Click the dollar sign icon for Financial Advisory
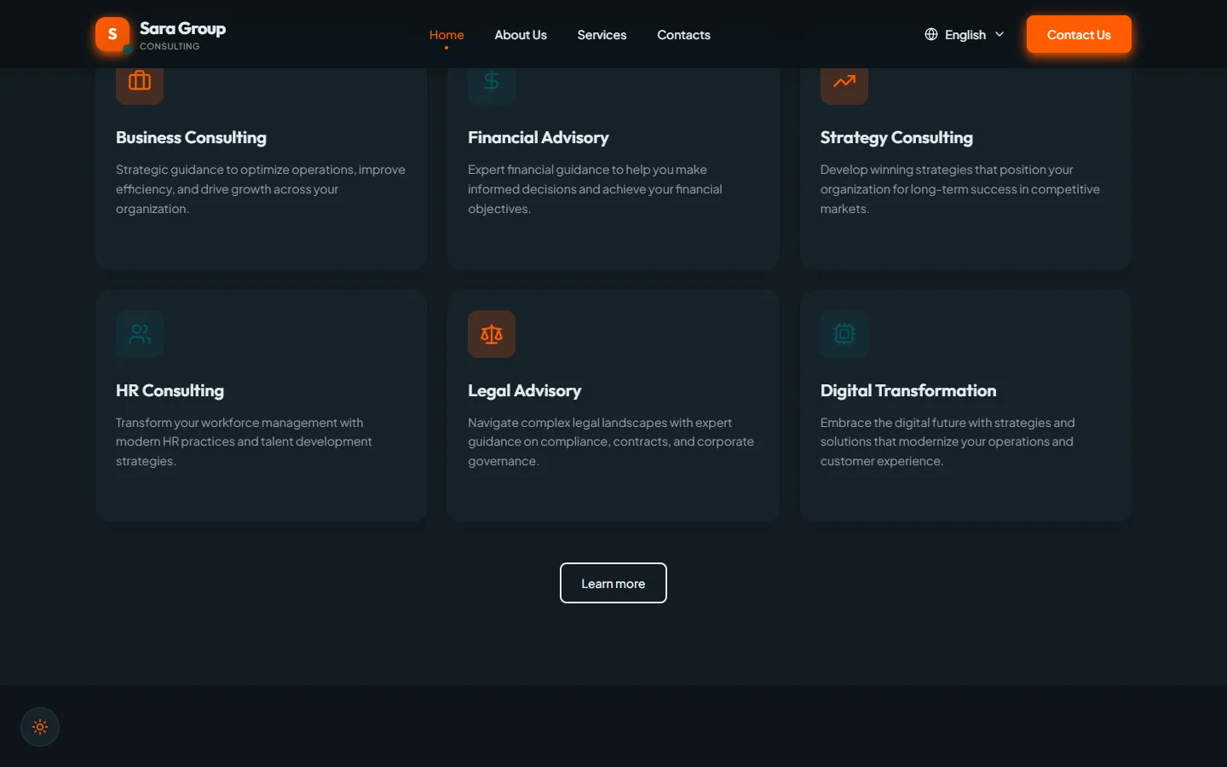1227x767 pixels. (x=492, y=81)
